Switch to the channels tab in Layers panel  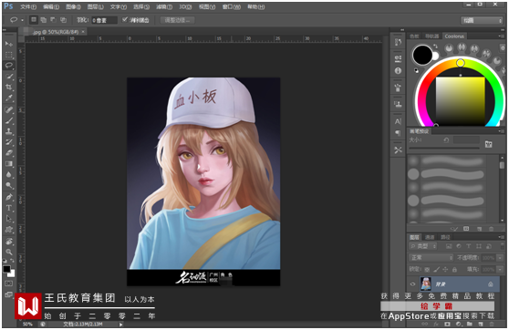click(430, 237)
